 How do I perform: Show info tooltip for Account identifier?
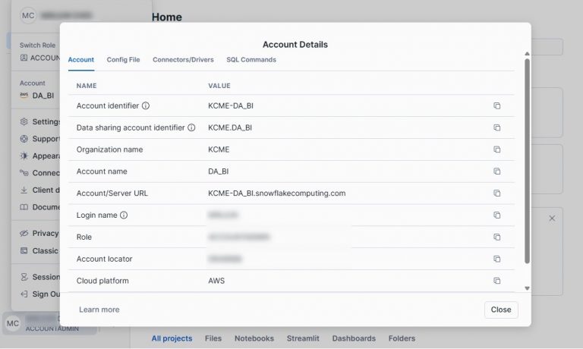[146, 106]
